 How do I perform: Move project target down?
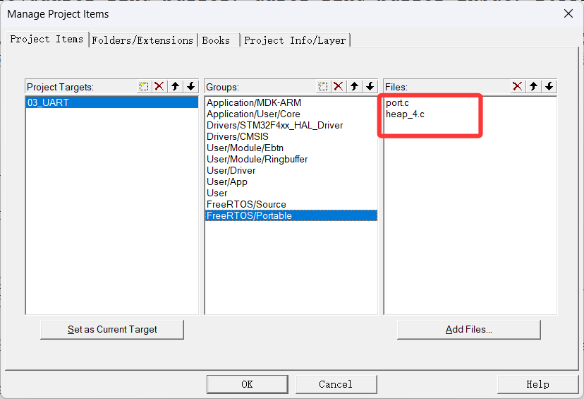(x=190, y=87)
